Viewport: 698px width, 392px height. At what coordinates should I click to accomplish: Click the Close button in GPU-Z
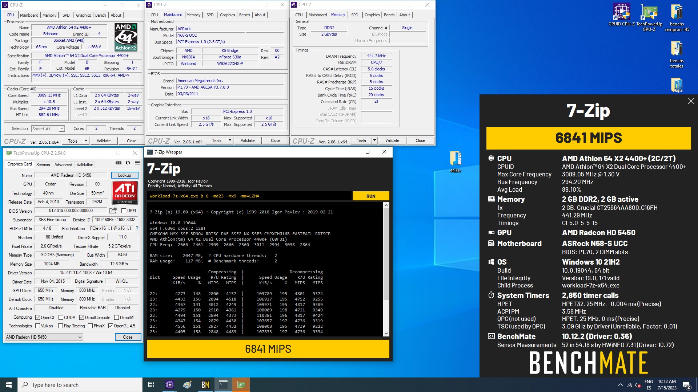tap(128, 337)
